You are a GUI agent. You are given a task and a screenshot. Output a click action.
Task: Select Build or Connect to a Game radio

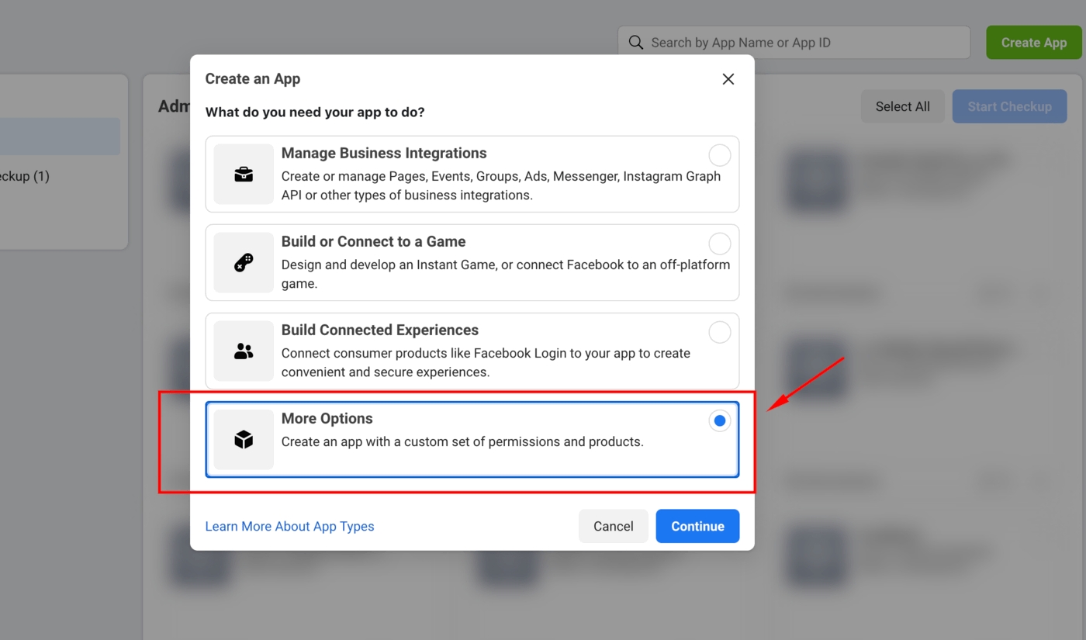719,244
